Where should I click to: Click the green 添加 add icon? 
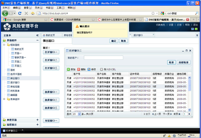click(x=68, y=69)
